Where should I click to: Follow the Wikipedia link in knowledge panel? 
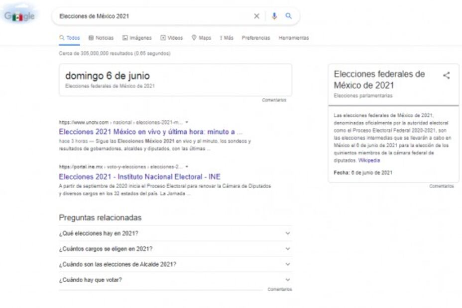coord(369,160)
